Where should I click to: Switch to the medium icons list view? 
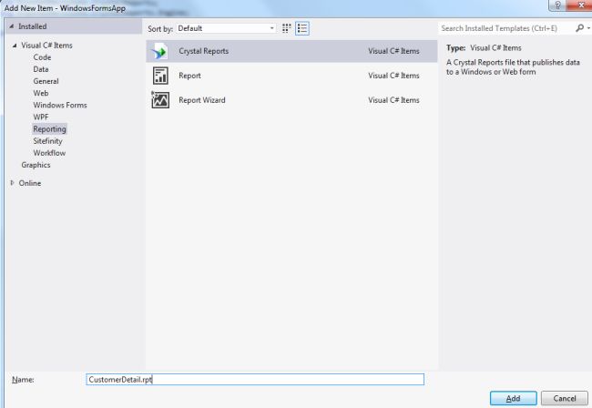click(x=302, y=28)
